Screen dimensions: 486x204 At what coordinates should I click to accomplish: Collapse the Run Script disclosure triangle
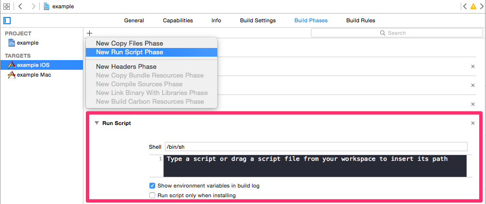[97, 123]
